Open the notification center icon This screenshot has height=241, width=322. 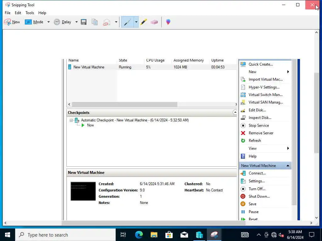[x=312, y=235]
